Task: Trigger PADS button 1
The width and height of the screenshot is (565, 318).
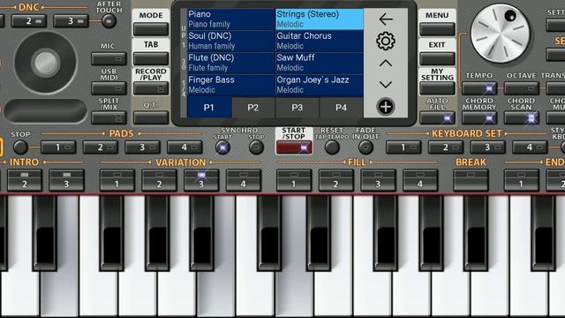Action: click(x=58, y=148)
